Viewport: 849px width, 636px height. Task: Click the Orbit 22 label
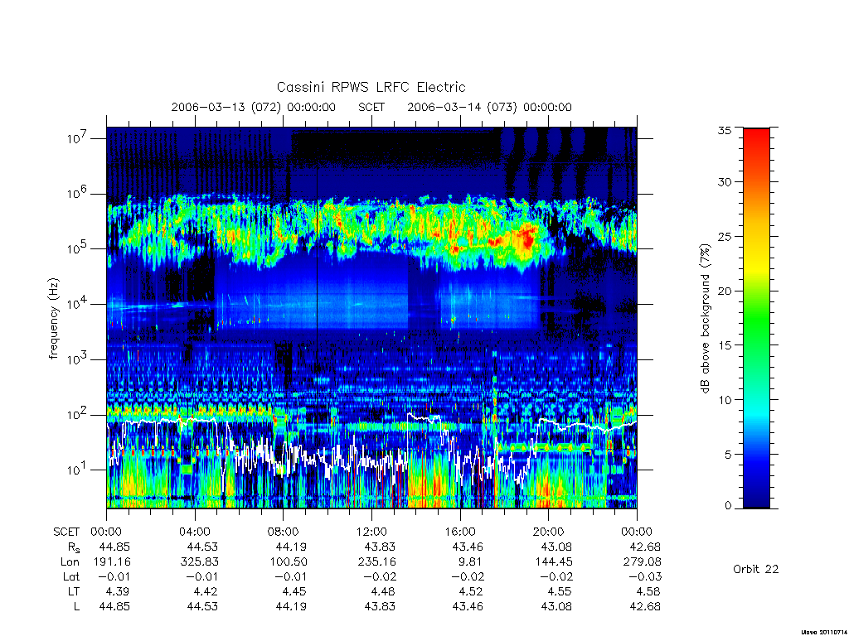coord(756,569)
